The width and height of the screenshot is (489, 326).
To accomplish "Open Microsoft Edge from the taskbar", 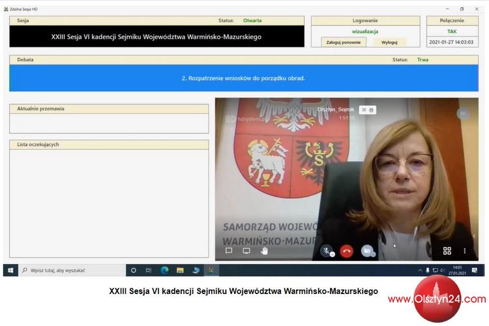I will [x=164, y=270].
